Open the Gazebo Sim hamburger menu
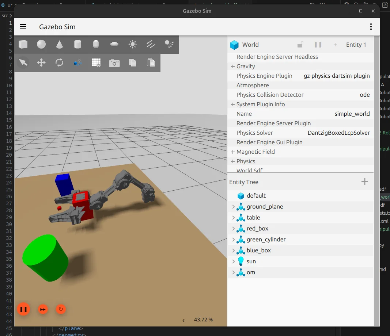 [23, 26]
